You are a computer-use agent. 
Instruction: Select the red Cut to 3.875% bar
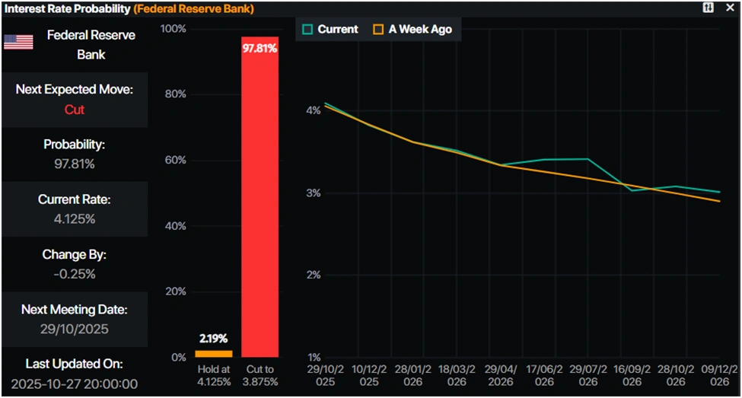(x=260, y=198)
